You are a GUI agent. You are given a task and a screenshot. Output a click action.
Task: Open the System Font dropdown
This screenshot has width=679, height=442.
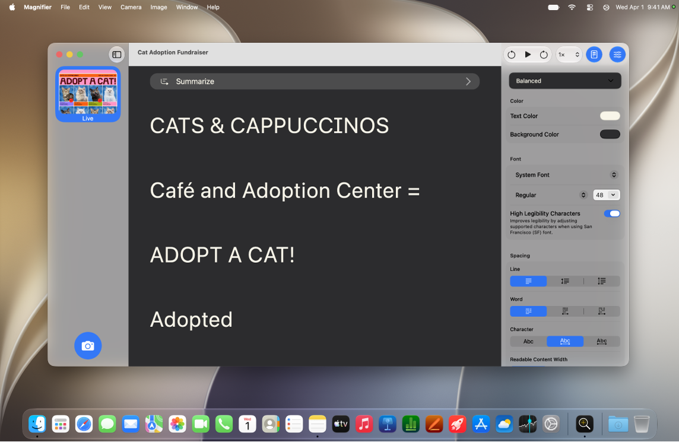click(x=565, y=175)
